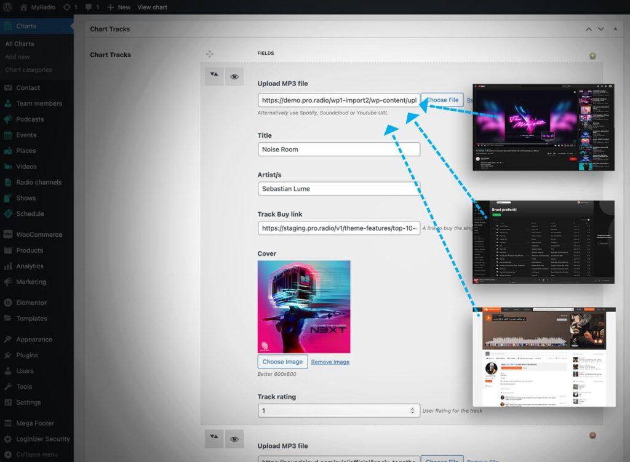Move Chart Tracks panel up arrow
Screen dimensions: 630x462
589,29
